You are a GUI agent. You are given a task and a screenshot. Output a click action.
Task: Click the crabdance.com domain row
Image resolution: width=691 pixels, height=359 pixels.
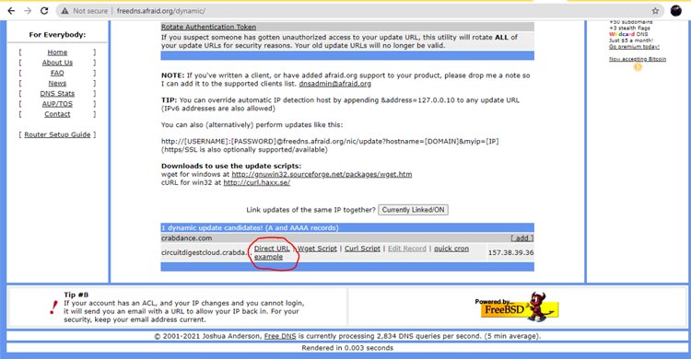pyautogui.click(x=347, y=237)
